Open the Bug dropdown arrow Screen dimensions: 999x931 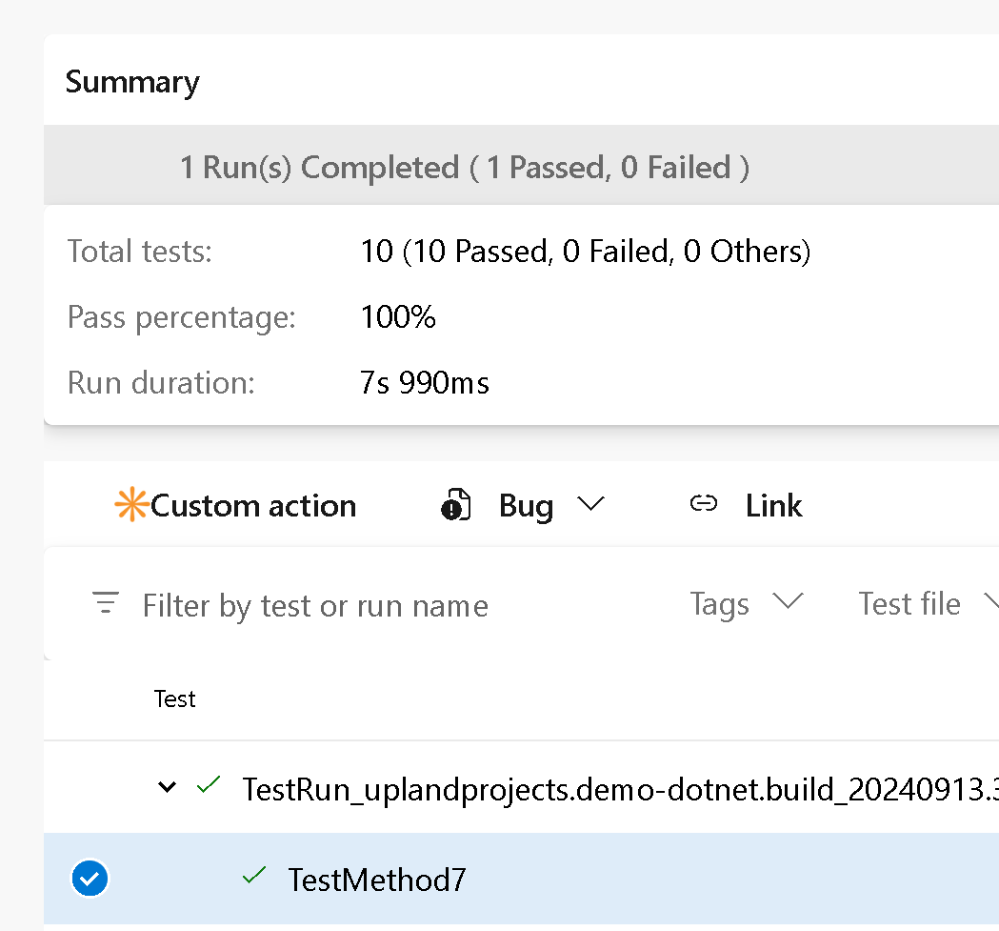click(x=591, y=506)
